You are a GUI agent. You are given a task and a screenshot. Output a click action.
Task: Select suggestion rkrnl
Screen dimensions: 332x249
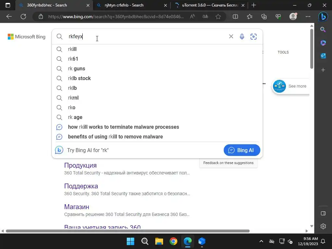pyautogui.click(x=157, y=98)
